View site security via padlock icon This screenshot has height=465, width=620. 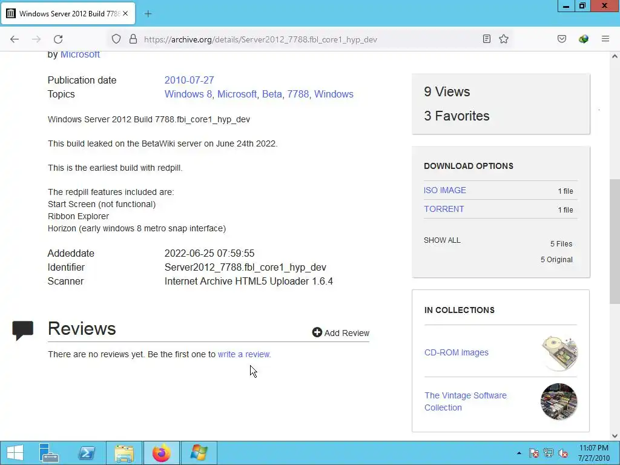133,39
